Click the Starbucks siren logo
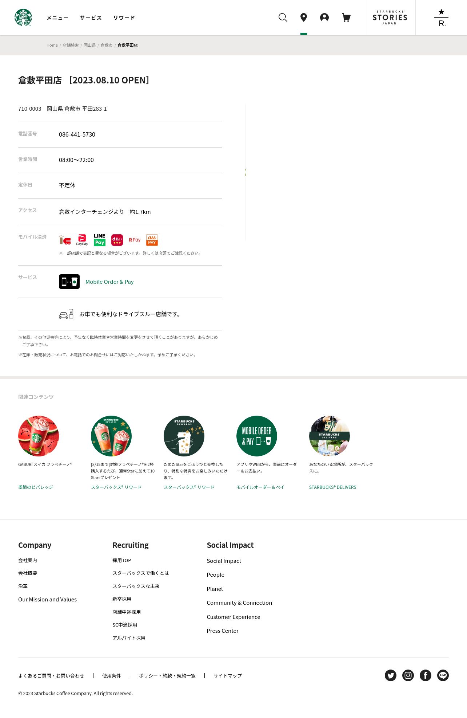Screen dimensions: 467x718 pyautogui.click(x=23, y=17)
